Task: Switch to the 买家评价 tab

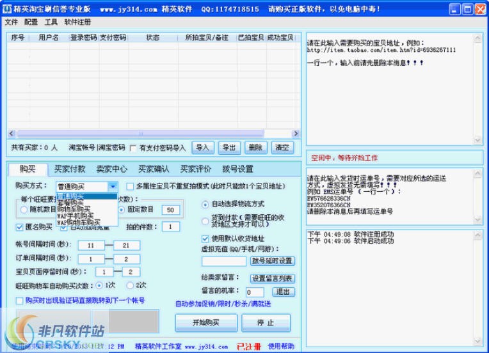Action: click(196, 169)
